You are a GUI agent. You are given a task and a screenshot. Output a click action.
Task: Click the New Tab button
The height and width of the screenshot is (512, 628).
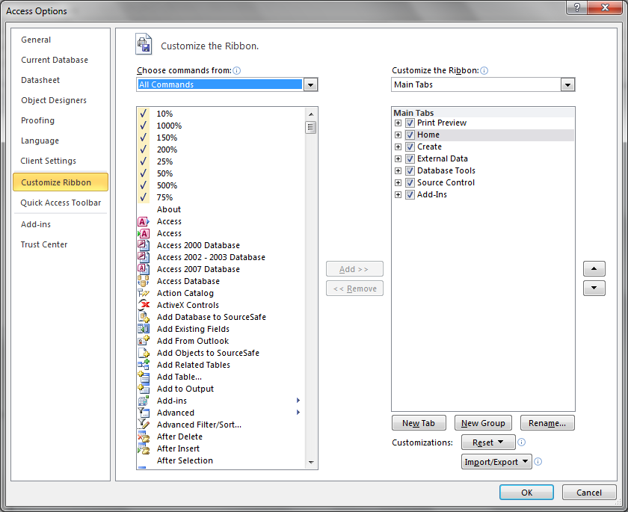tap(419, 423)
